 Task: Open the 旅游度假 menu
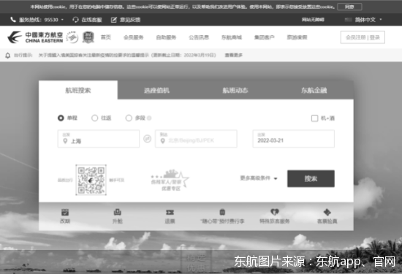point(297,37)
